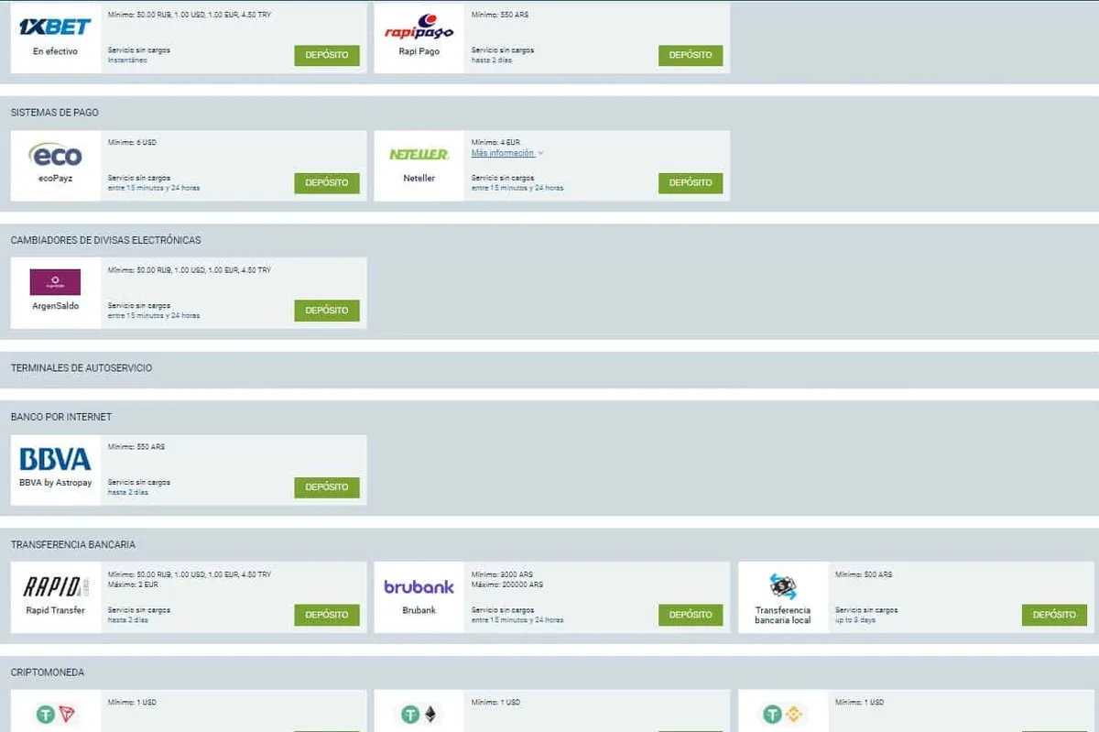Click the 1XBET En efectivo logo
This screenshot has width=1099, height=732.
click(x=55, y=27)
